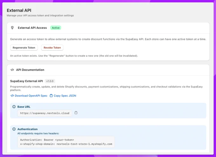Click the SupaEasy External API heading
The image size is (216, 157).
pos(27,81)
